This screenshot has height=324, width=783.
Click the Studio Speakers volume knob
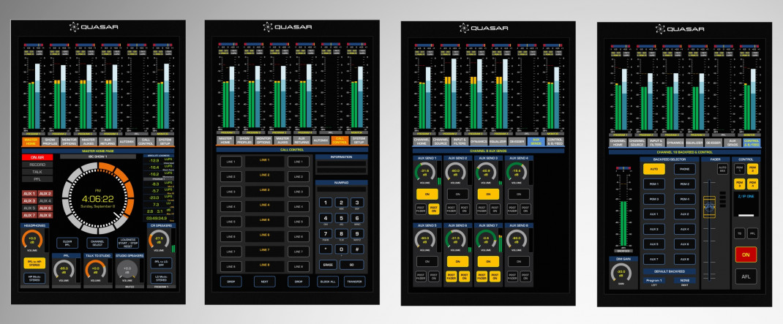pos(127,270)
